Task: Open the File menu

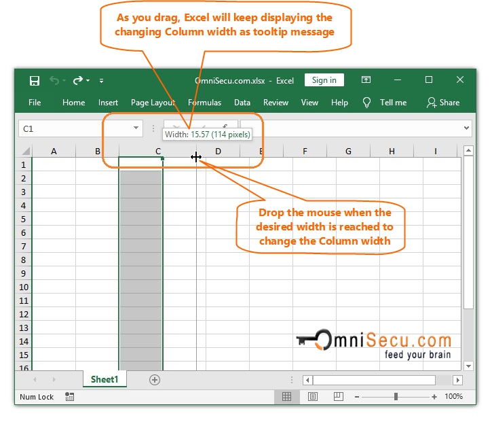Action: [35, 103]
